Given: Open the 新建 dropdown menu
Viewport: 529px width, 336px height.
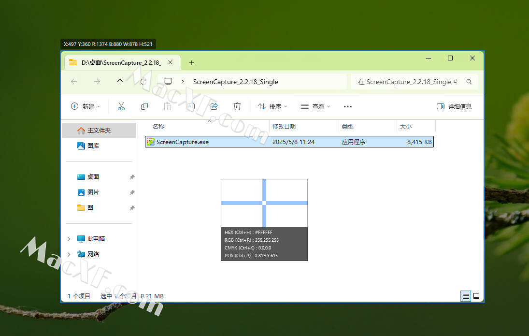Looking at the screenshot, I should [86, 106].
